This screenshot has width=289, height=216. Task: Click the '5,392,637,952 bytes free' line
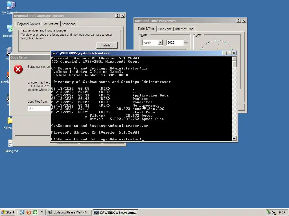pyautogui.click(x=137, y=119)
